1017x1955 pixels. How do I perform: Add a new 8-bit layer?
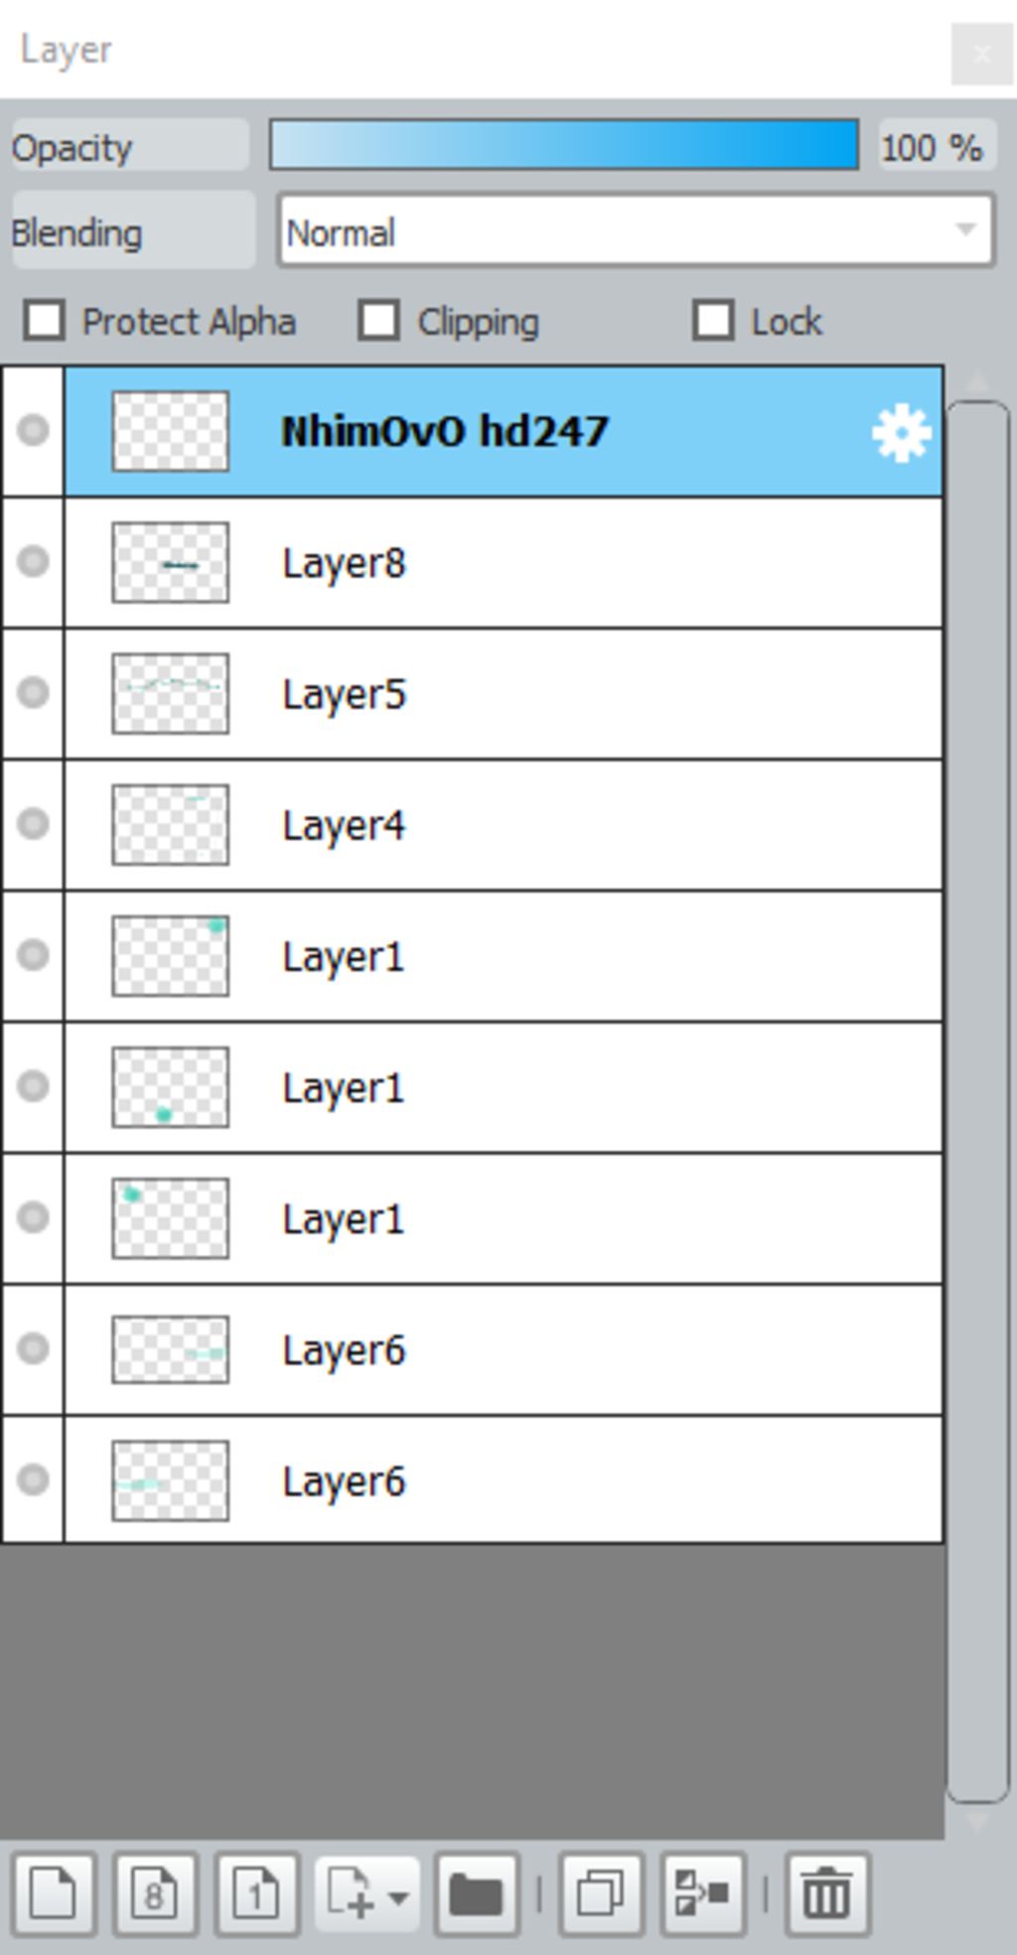[155, 1893]
